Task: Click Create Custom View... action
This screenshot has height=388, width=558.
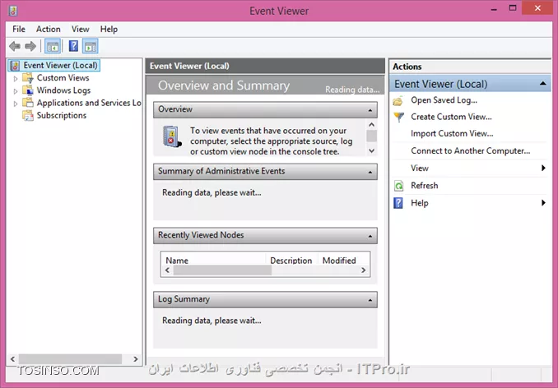Action: (x=451, y=117)
